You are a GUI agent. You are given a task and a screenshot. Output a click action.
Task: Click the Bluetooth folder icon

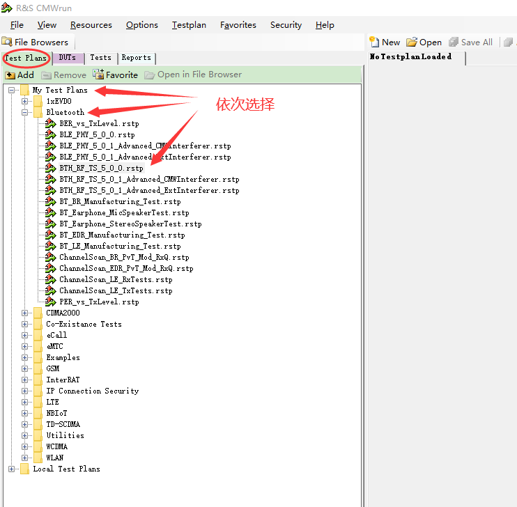coord(38,112)
